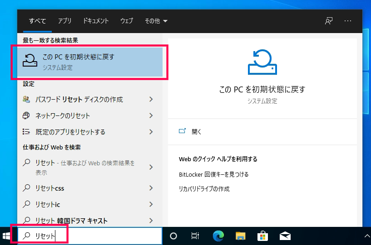Screen dimensions: 371x245
Task: Click 開く to open the setting
Action: pyautogui.click(x=196, y=132)
